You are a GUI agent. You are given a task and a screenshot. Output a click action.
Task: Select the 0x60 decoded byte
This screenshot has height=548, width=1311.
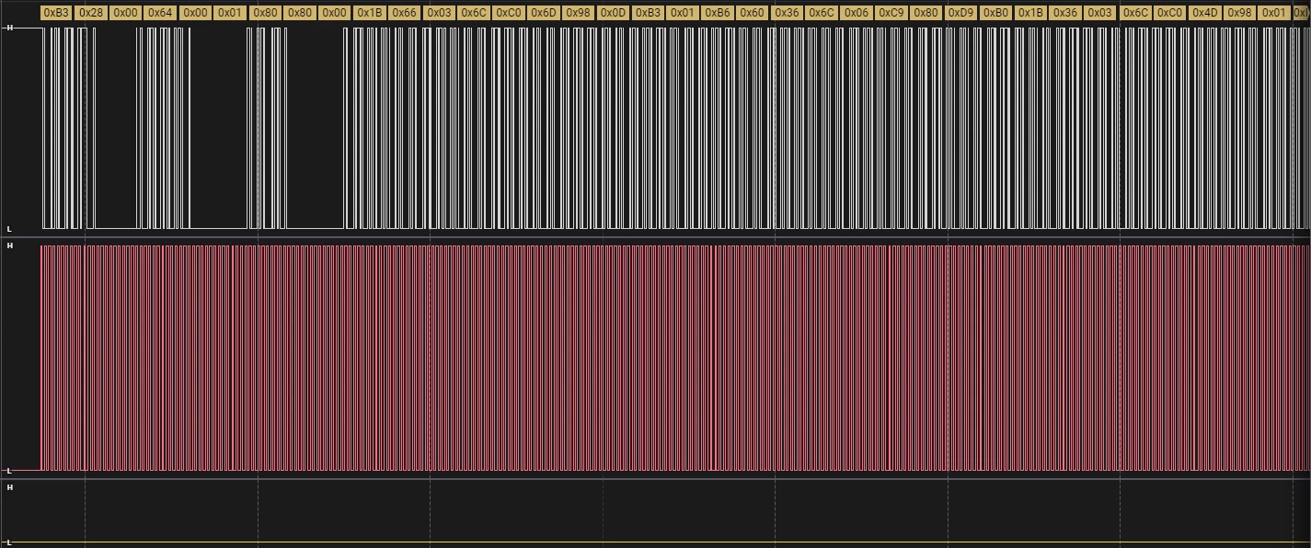[752, 13]
